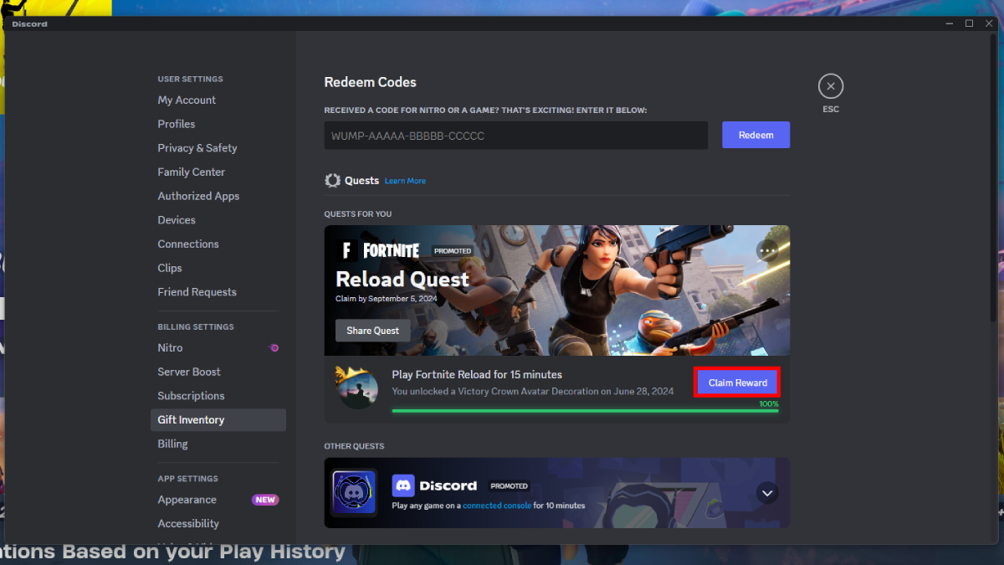Expand the Discord console quest details
This screenshot has height=565, width=1004.
coord(767,493)
